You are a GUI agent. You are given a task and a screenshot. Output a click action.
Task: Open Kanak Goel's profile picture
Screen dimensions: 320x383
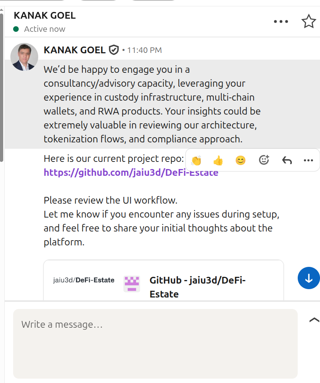click(24, 57)
